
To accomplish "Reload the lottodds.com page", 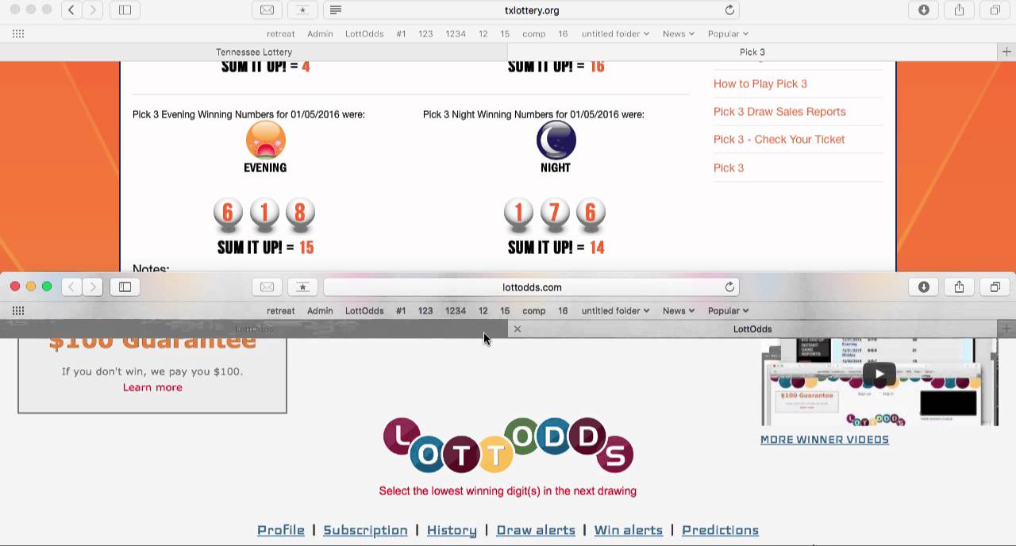I will (x=729, y=286).
